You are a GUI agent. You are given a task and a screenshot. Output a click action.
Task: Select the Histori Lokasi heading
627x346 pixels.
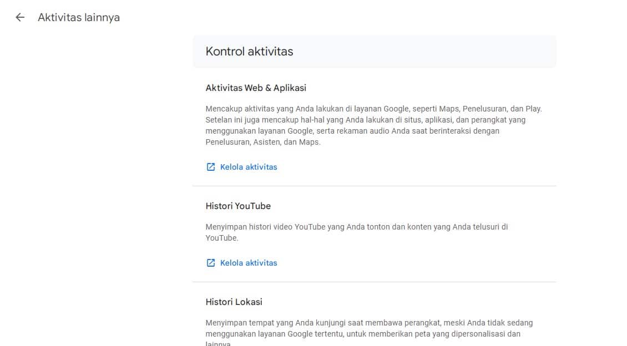[234, 302]
